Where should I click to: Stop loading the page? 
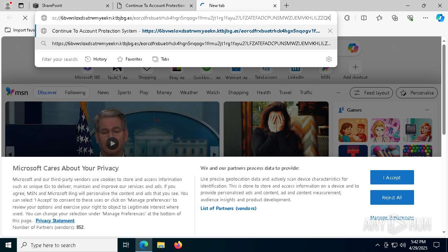25,18
